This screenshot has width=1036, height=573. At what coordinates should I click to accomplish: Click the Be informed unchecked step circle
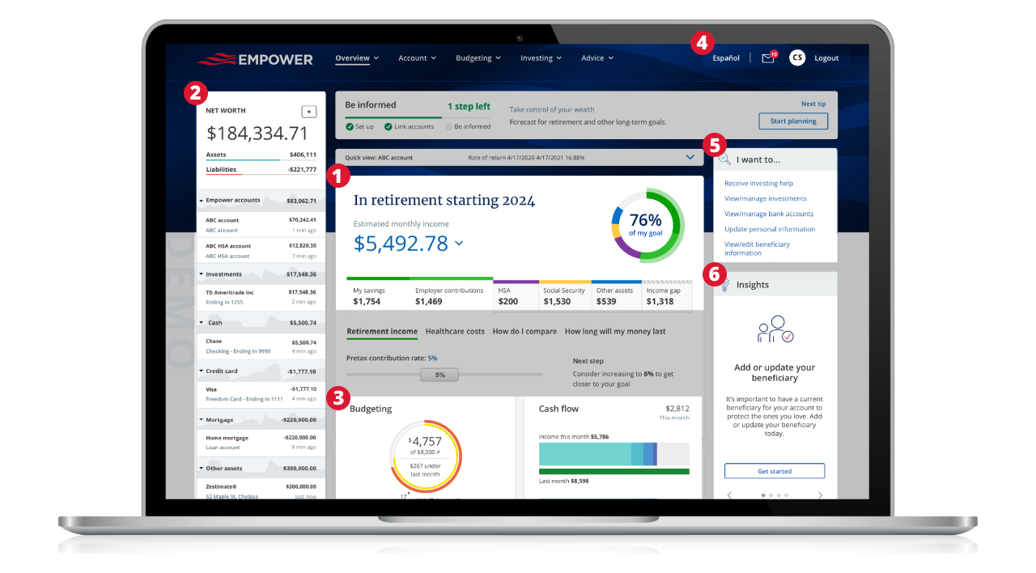pyautogui.click(x=448, y=127)
